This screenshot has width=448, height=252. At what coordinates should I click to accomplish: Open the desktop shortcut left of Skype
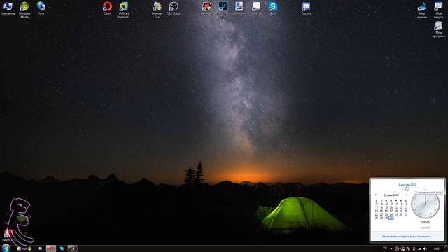(x=256, y=8)
